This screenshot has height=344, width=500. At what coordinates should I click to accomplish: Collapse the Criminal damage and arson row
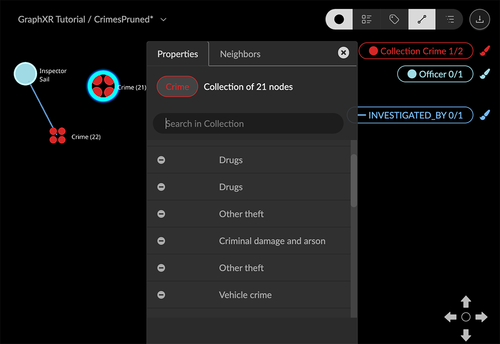coord(161,241)
